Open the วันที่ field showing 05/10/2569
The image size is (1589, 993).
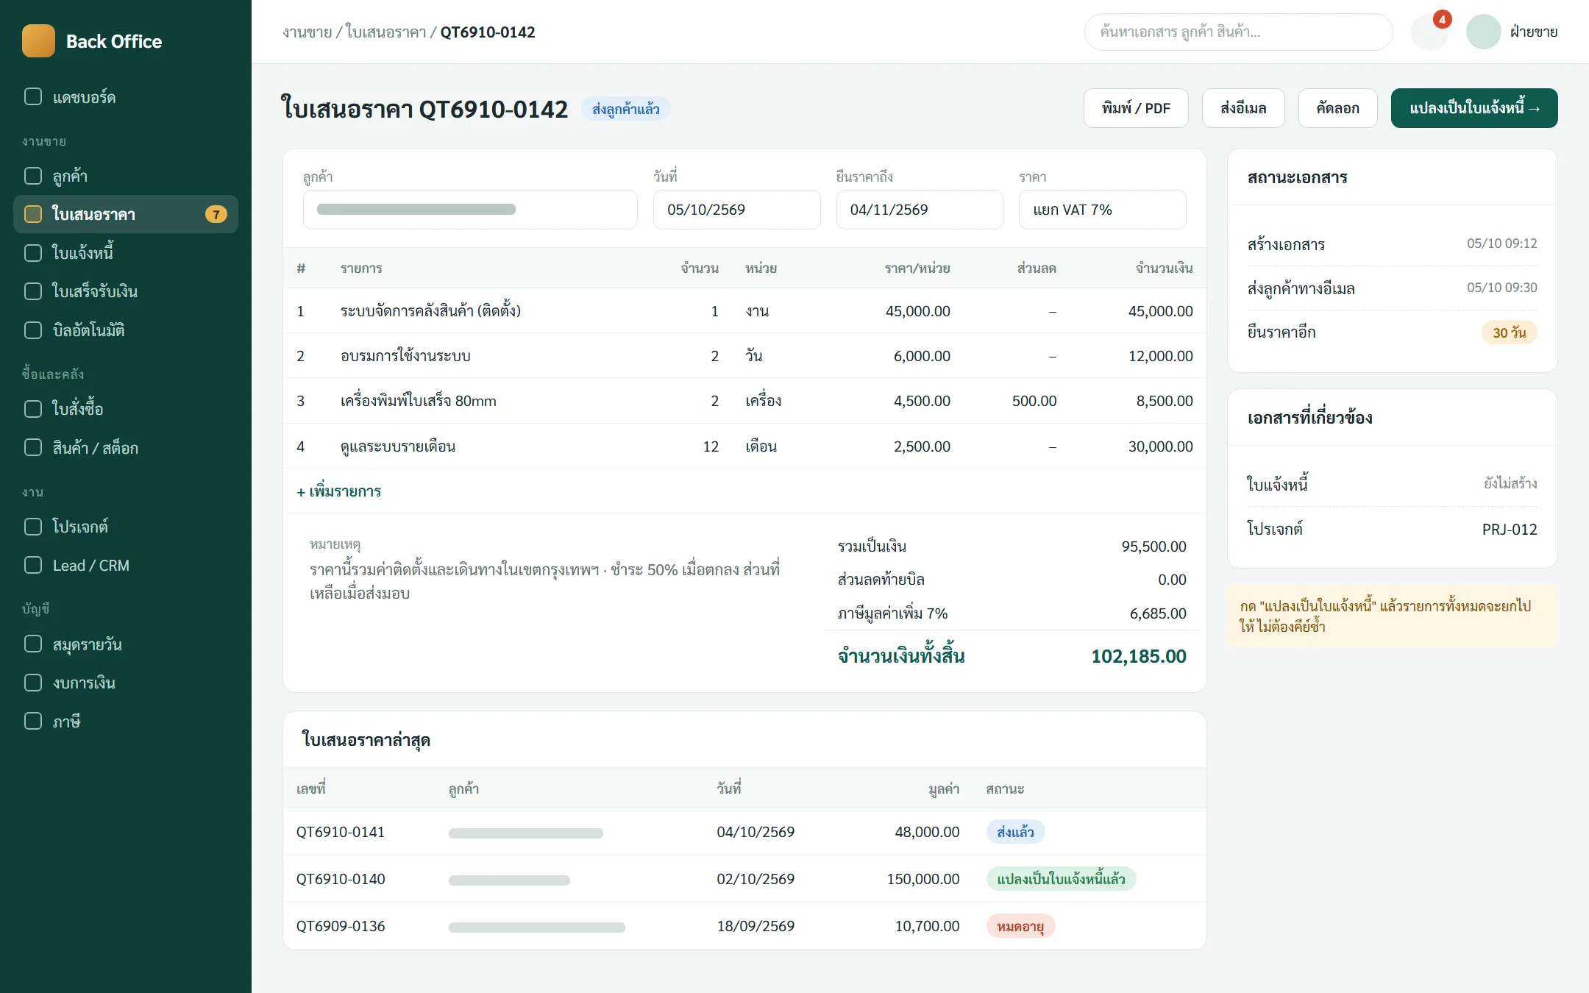point(736,210)
